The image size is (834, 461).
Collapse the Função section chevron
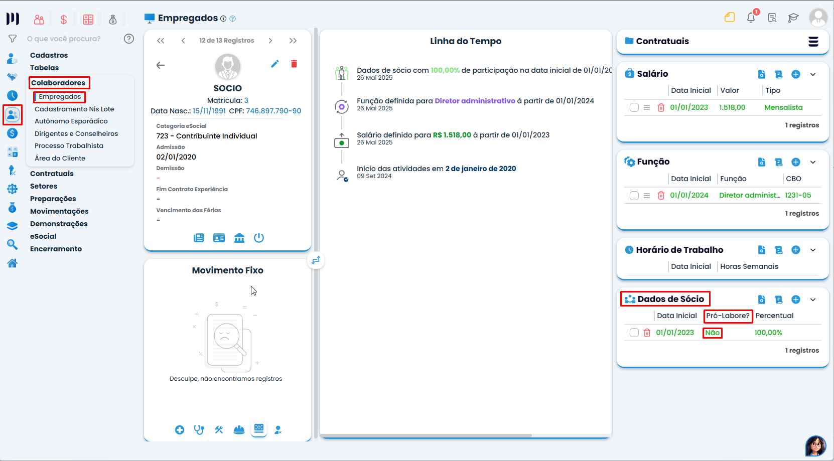click(x=813, y=162)
